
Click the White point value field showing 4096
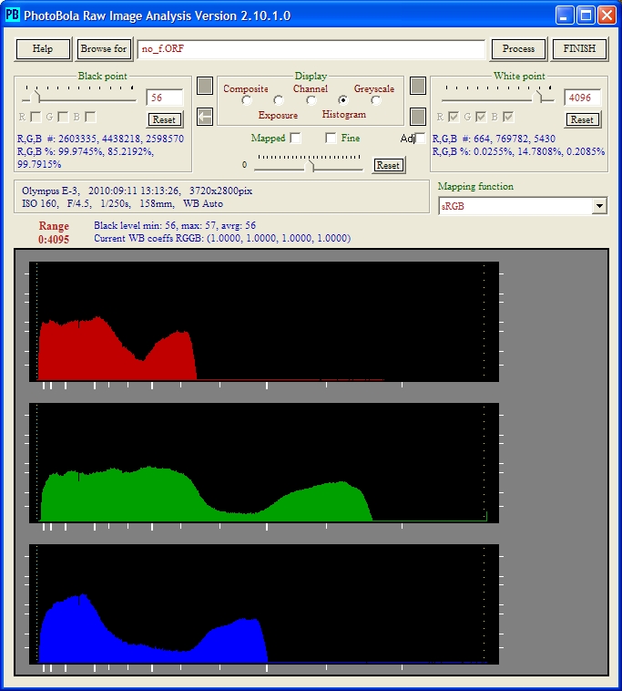pyautogui.click(x=582, y=98)
